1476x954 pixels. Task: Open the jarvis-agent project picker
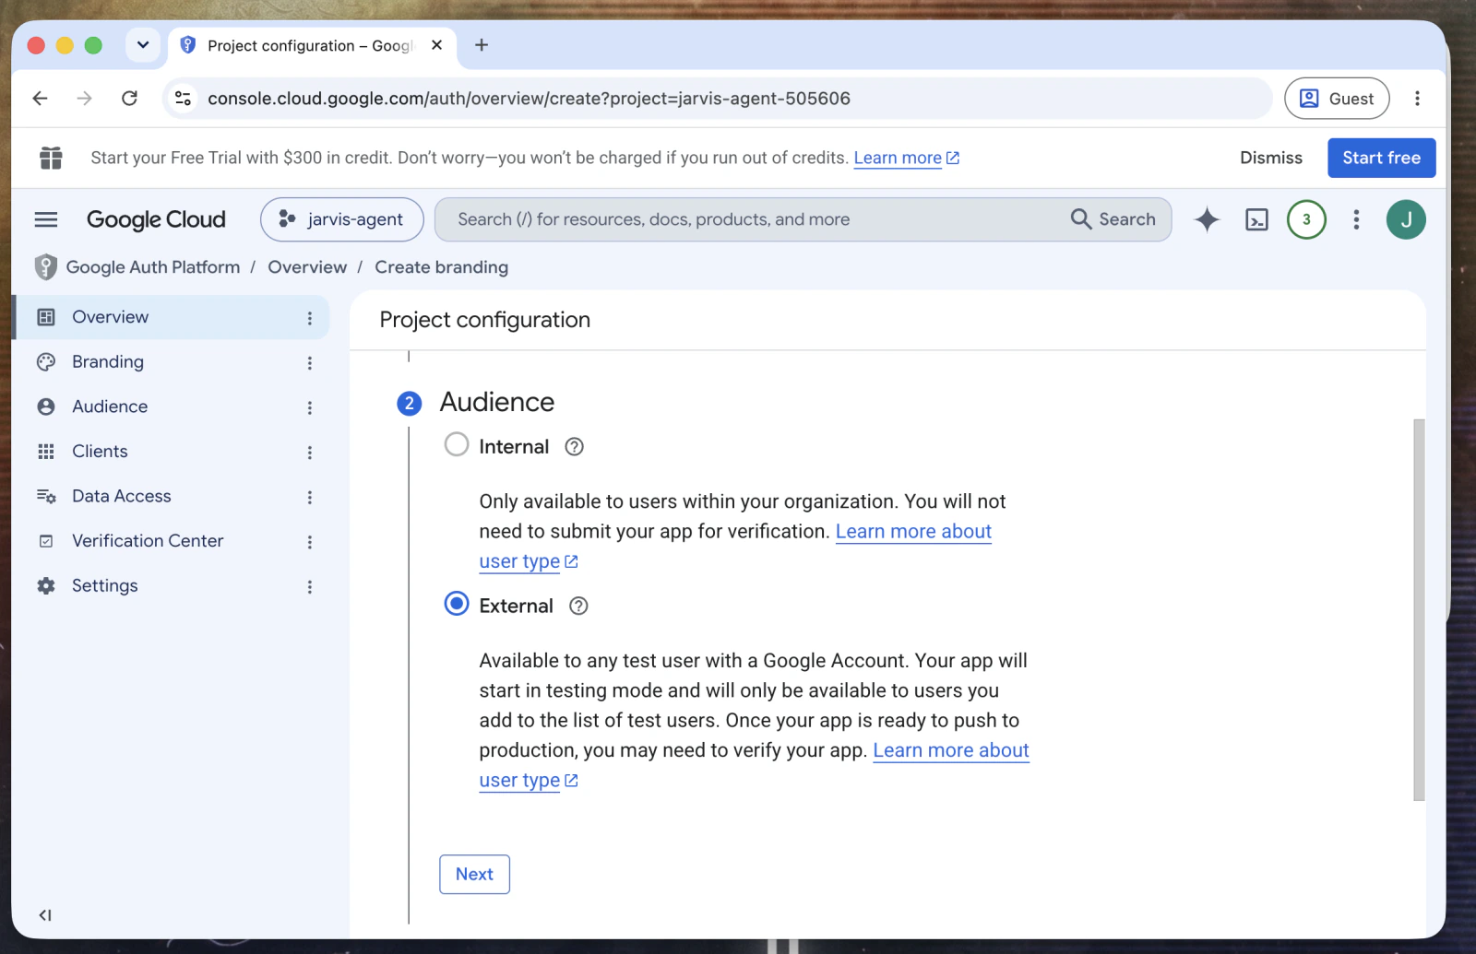(342, 219)
